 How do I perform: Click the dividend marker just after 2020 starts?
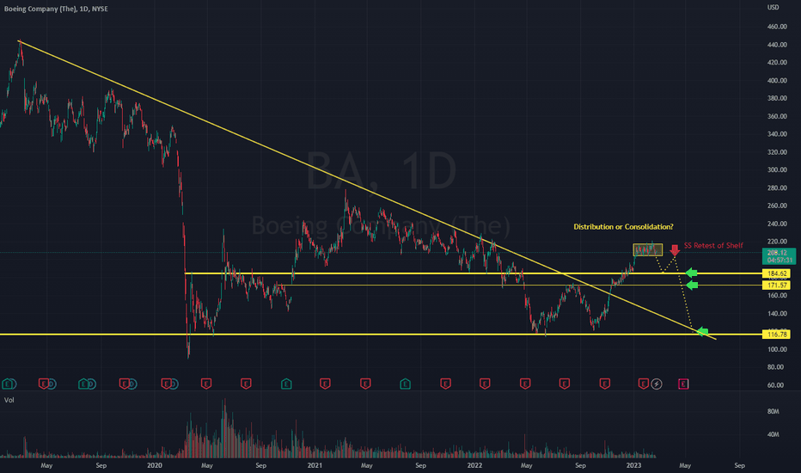[x=173, y=384]
